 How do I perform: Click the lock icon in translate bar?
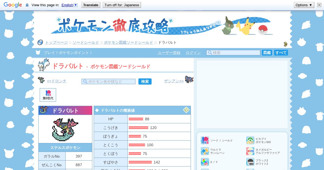pyautogui.click(x=27, y=5)
